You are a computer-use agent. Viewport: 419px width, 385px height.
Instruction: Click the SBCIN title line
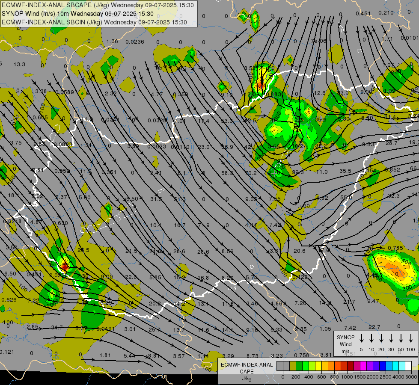coord(94,22)
